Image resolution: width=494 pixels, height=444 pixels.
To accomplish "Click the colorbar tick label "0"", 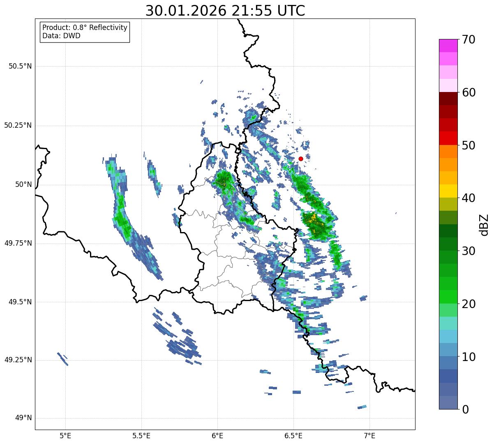I will (465, 409).
